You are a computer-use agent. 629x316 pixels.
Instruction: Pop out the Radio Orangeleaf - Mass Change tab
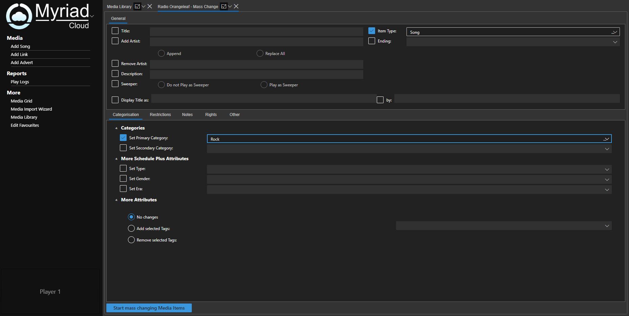point(224,6)
